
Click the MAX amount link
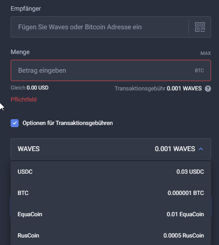point(206,53)
